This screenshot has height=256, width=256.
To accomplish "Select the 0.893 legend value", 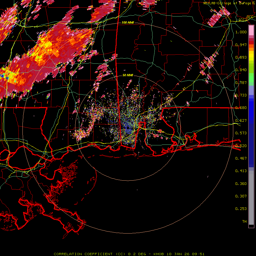I will coord(241,57).
